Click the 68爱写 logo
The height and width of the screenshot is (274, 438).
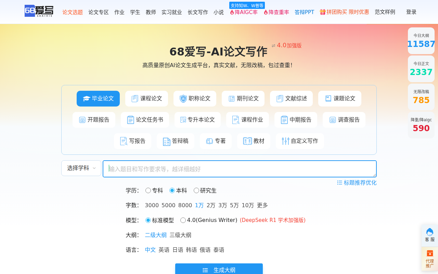click(39, 11)
